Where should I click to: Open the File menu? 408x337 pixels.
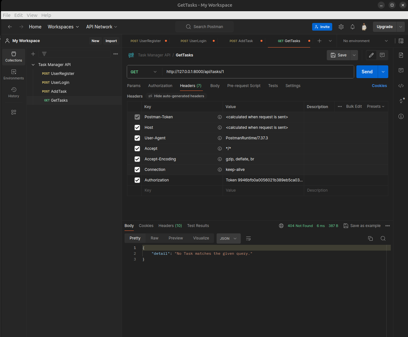pos(7,15)
